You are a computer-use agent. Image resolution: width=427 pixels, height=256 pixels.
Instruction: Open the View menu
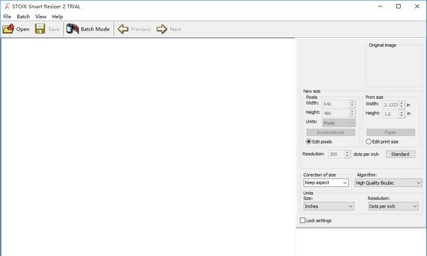(41, 16)
